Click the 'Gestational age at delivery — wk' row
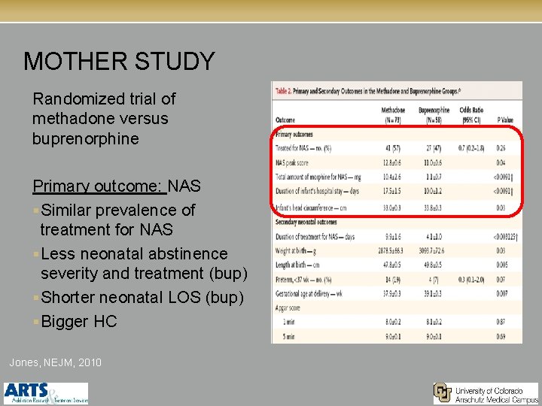Viewport: 542px width, 406px height. 397,294
